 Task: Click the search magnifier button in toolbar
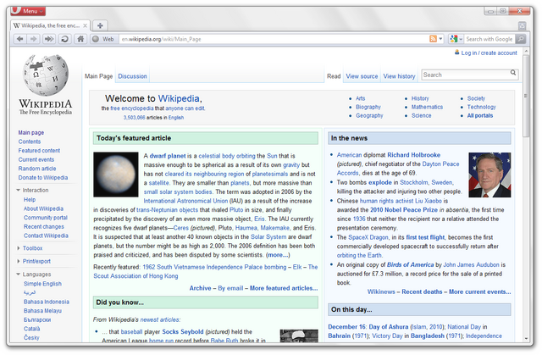click(521, 39)
